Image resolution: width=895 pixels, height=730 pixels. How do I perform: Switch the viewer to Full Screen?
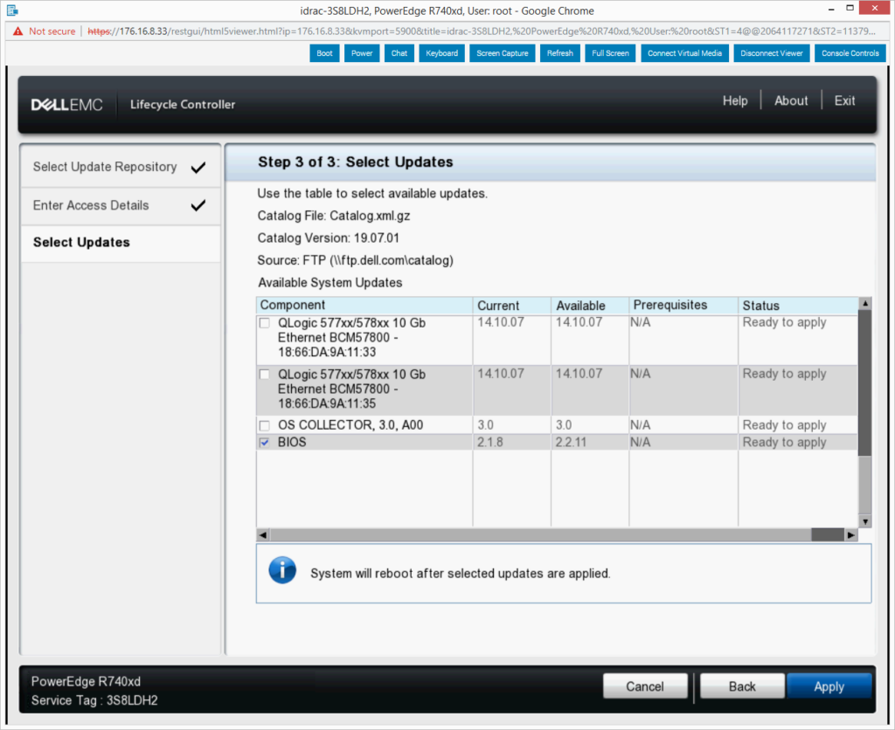[610, 53]
